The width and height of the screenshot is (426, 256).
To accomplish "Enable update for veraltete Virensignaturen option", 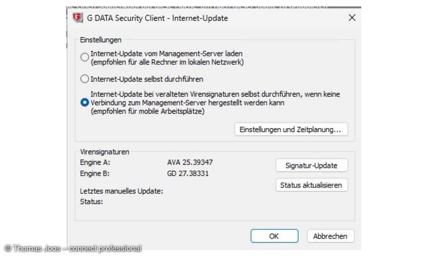I will click(84, 102).
